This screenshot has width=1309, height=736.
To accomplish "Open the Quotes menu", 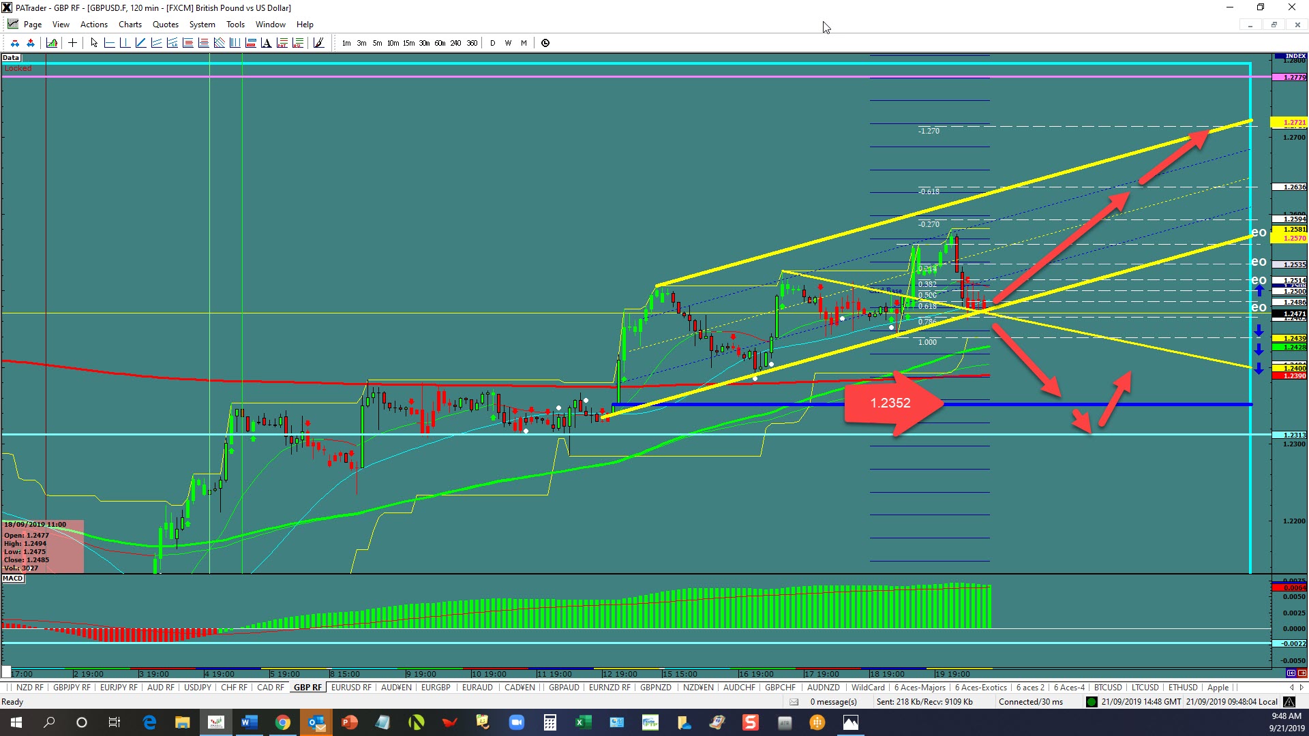I will pos(166,25).
